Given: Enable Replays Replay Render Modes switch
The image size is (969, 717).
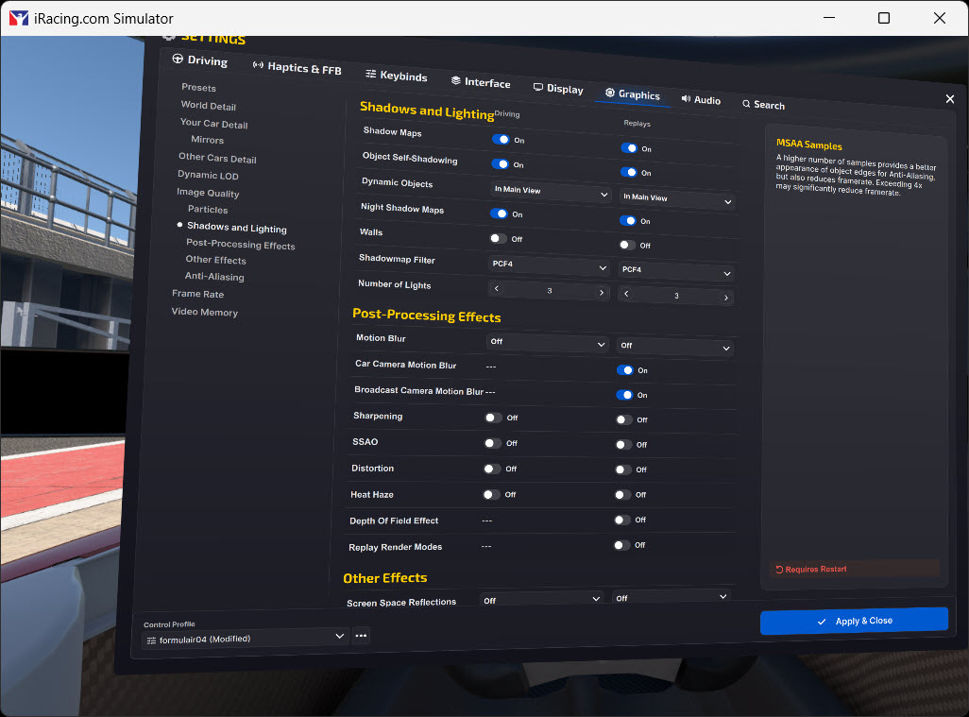Looking at the screenshot, I should (621, 545).
